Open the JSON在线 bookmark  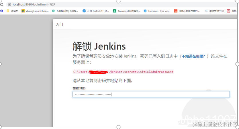[x=65, y=11]
